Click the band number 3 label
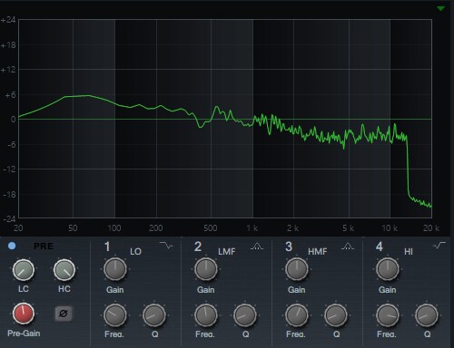This screenshot has width=454, height=348. tap(289, 246)
